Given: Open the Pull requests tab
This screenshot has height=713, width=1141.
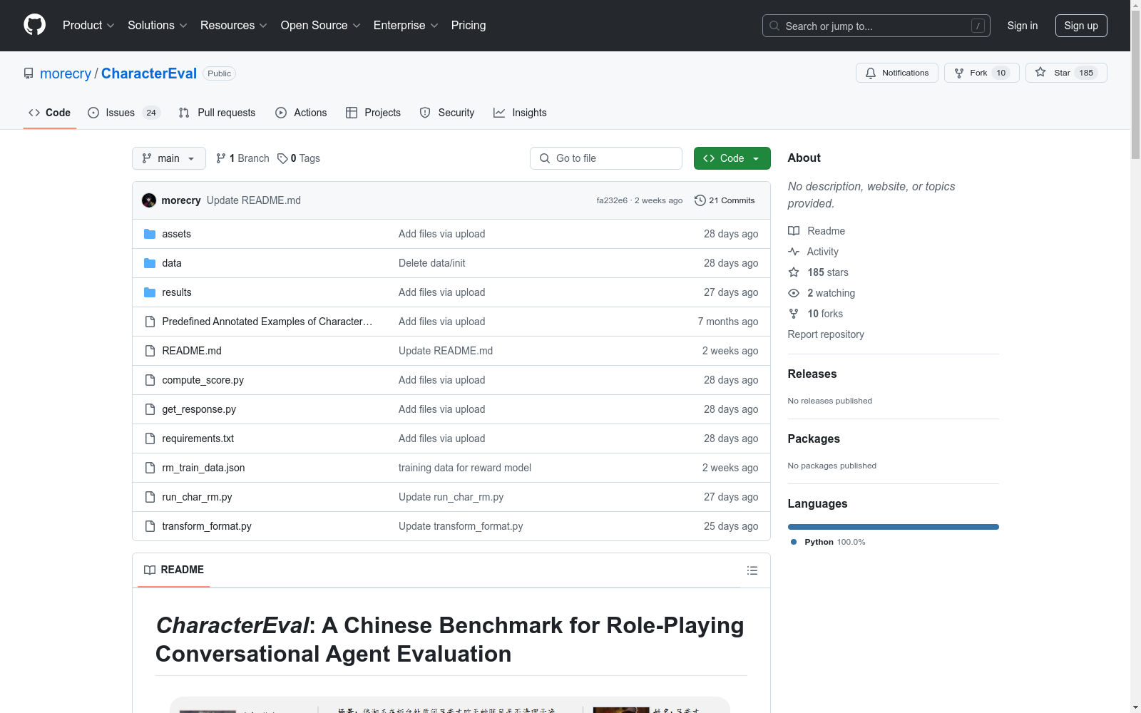Looking at the screenshot, I should click(217, 113).
